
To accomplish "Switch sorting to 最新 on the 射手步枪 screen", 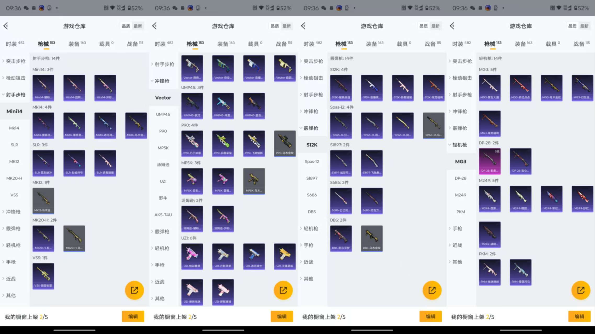I will 138,26.
